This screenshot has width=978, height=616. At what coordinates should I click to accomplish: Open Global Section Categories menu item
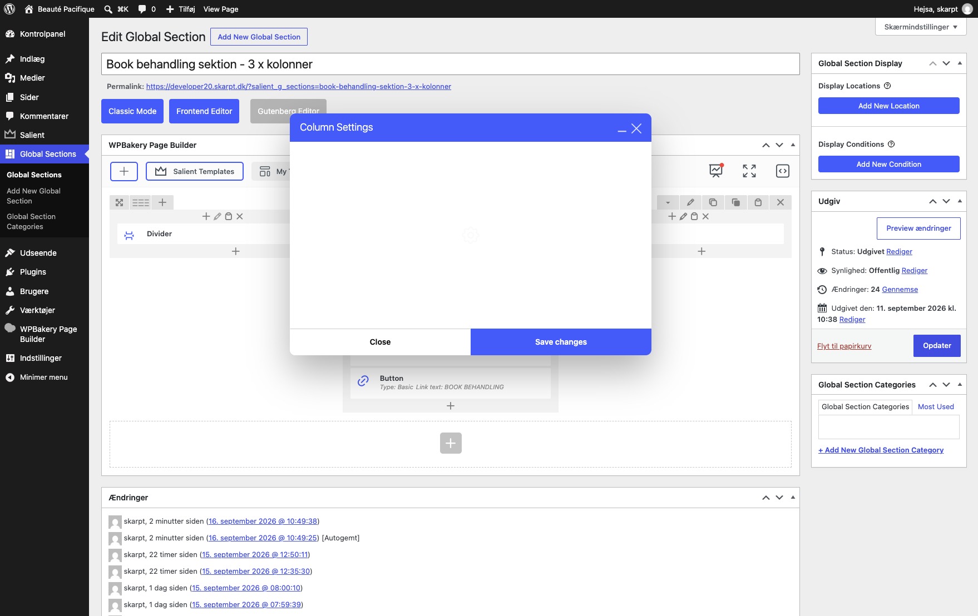pos(31,221)
